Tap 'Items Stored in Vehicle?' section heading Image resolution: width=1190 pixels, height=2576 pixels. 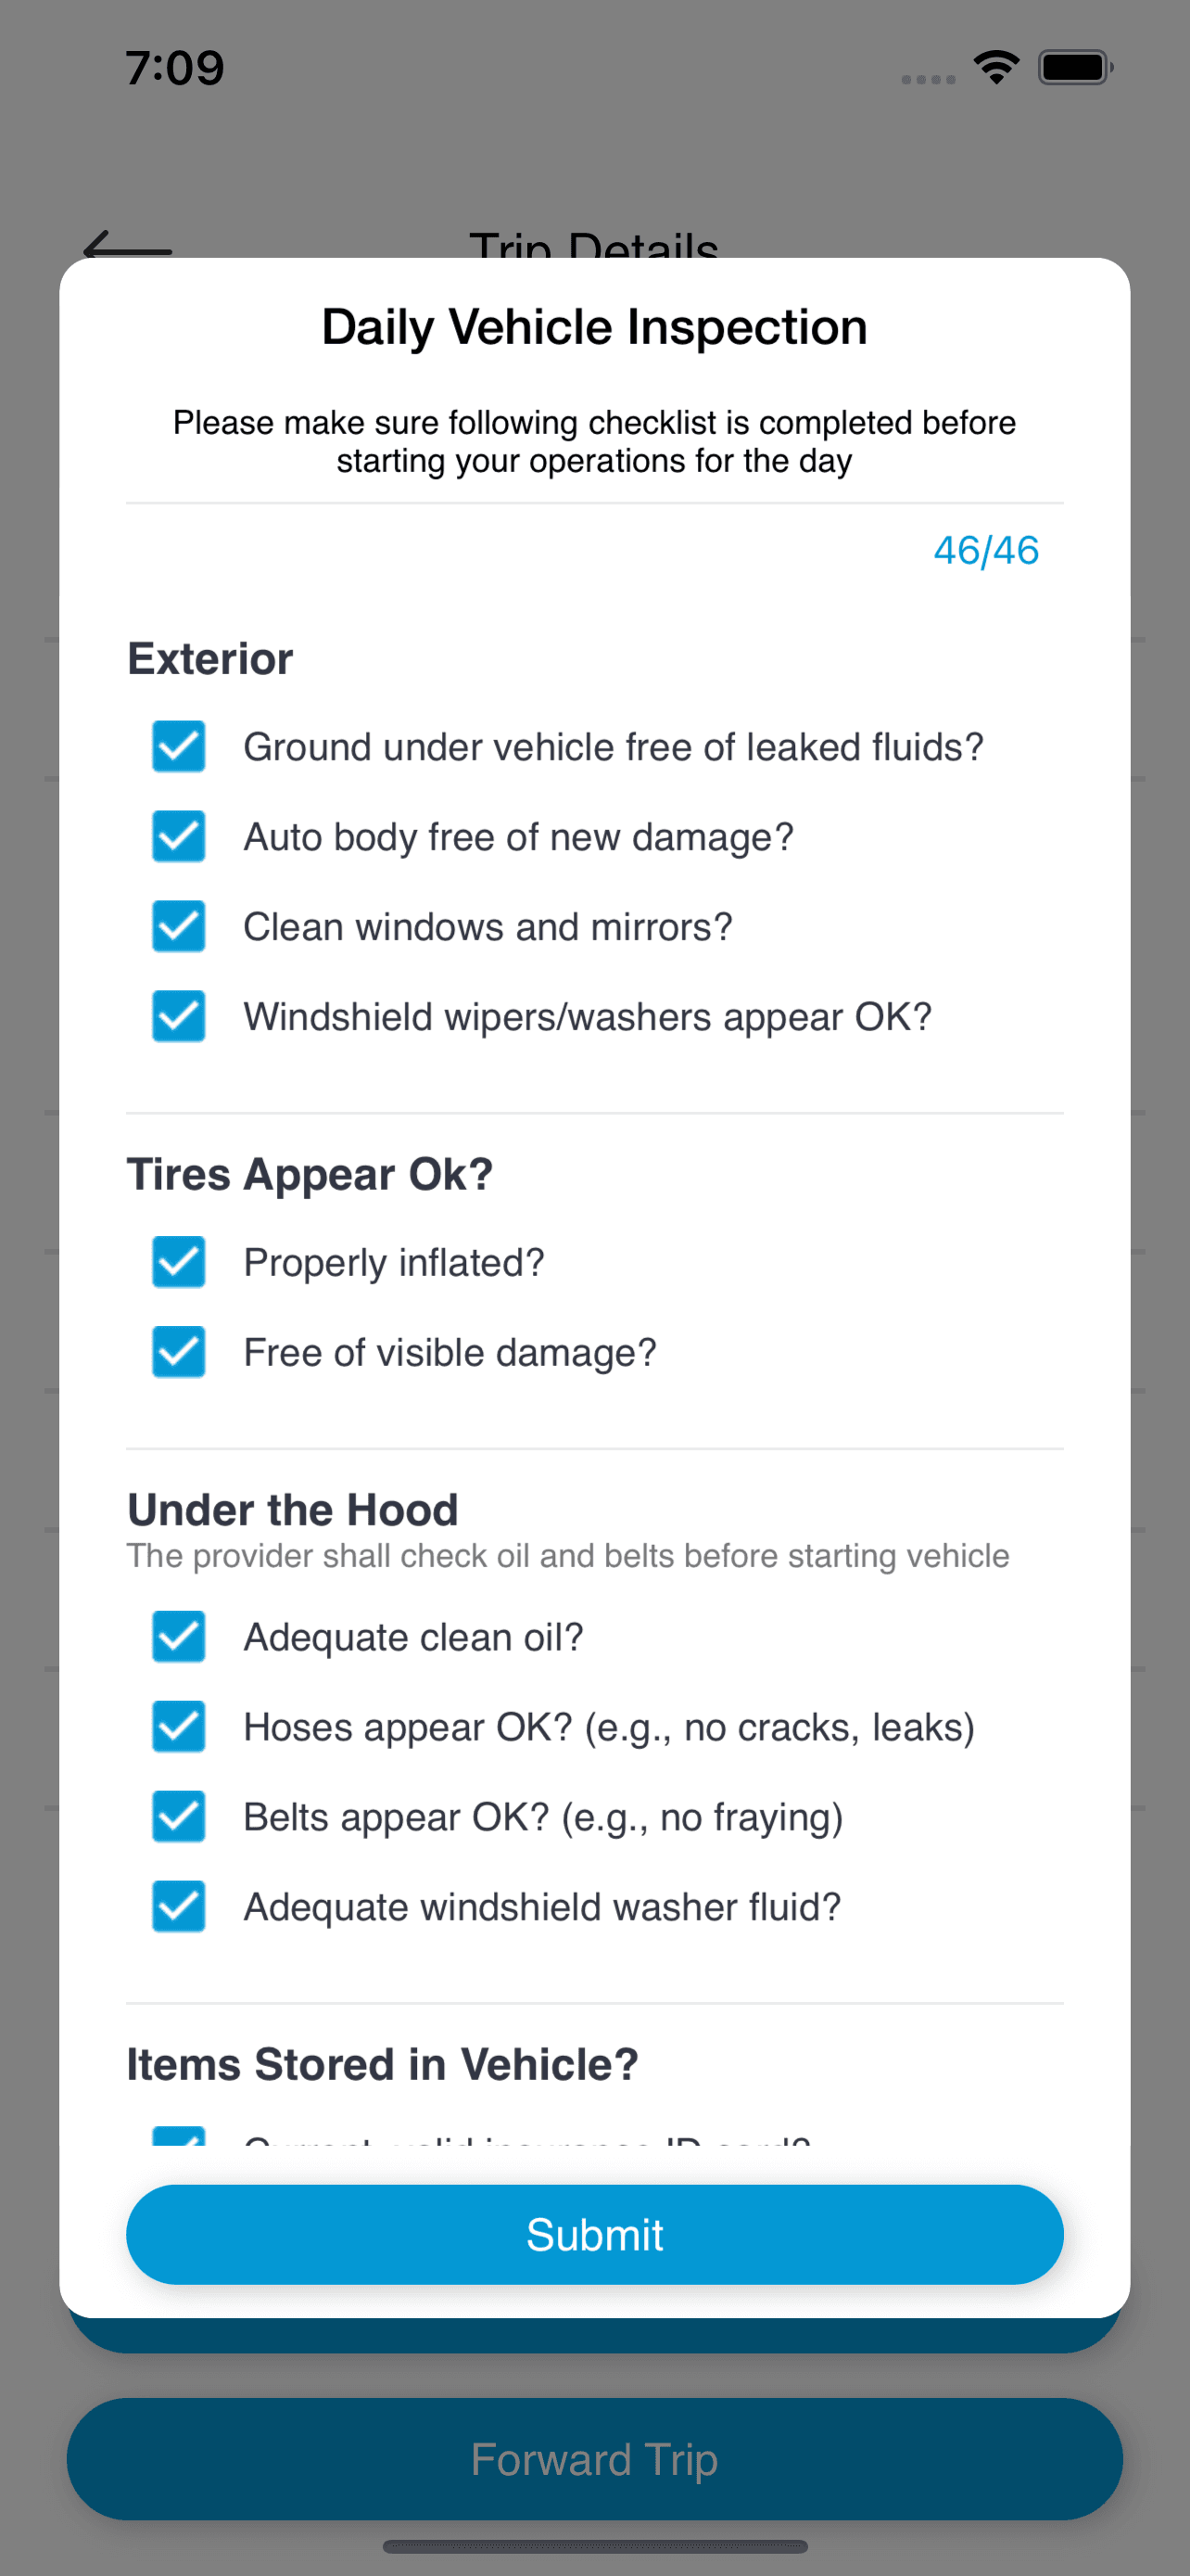[x=383, y=2065]
